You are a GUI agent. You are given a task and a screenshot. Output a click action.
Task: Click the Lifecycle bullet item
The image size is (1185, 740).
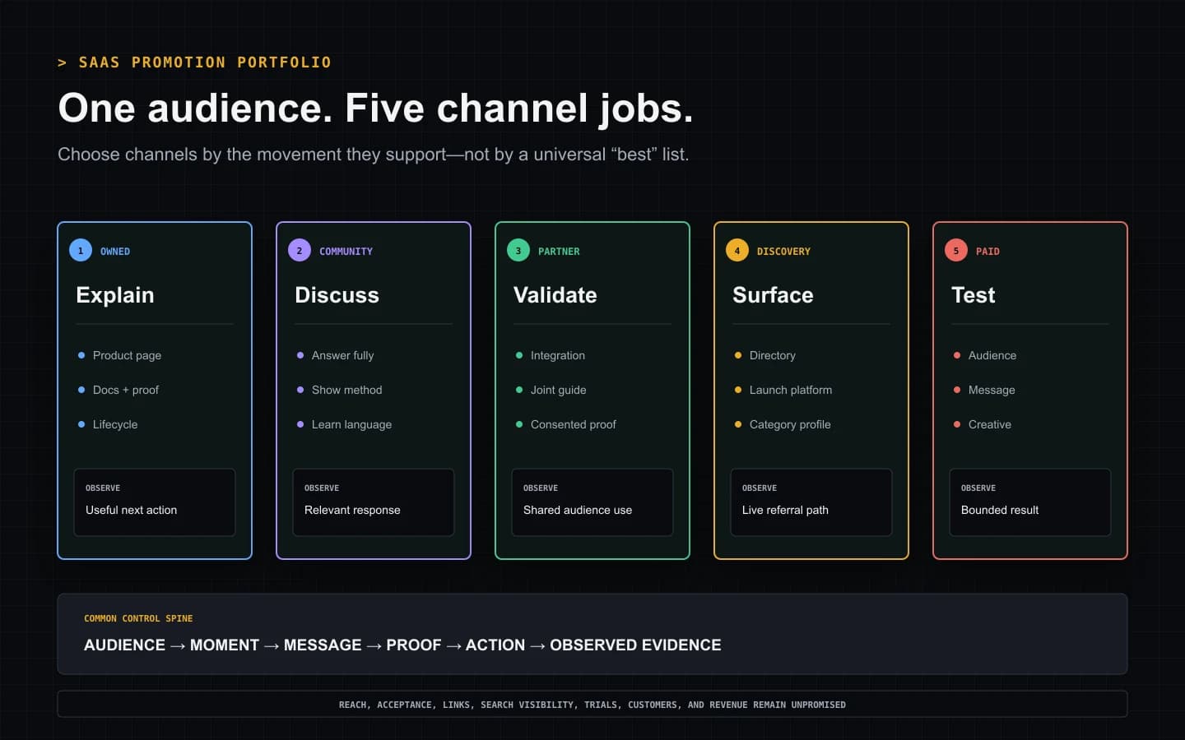pyautogui.click(x=108, y=424)
